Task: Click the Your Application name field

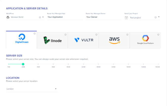Action: [x=65, y=17]
